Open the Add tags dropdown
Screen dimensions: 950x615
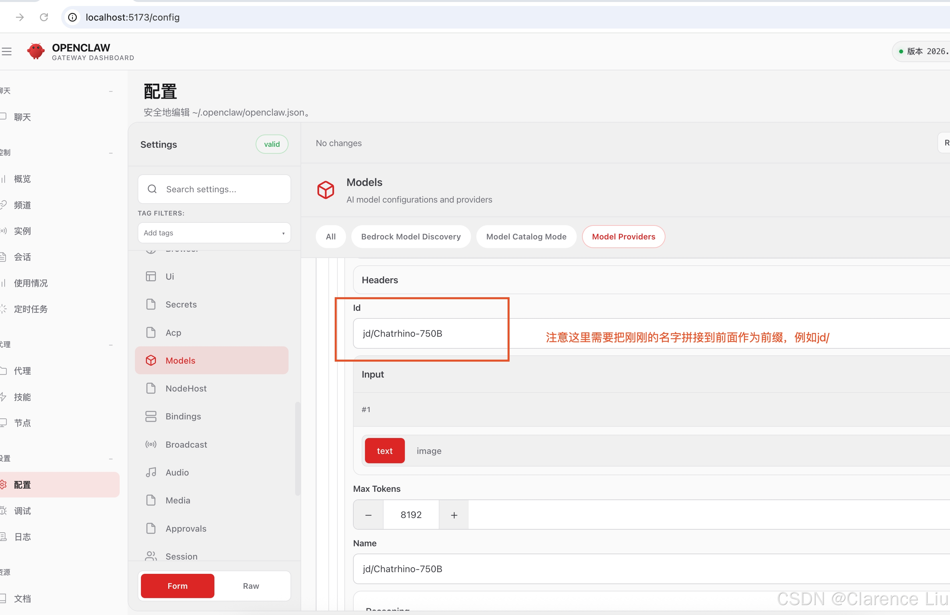(214, 232)
